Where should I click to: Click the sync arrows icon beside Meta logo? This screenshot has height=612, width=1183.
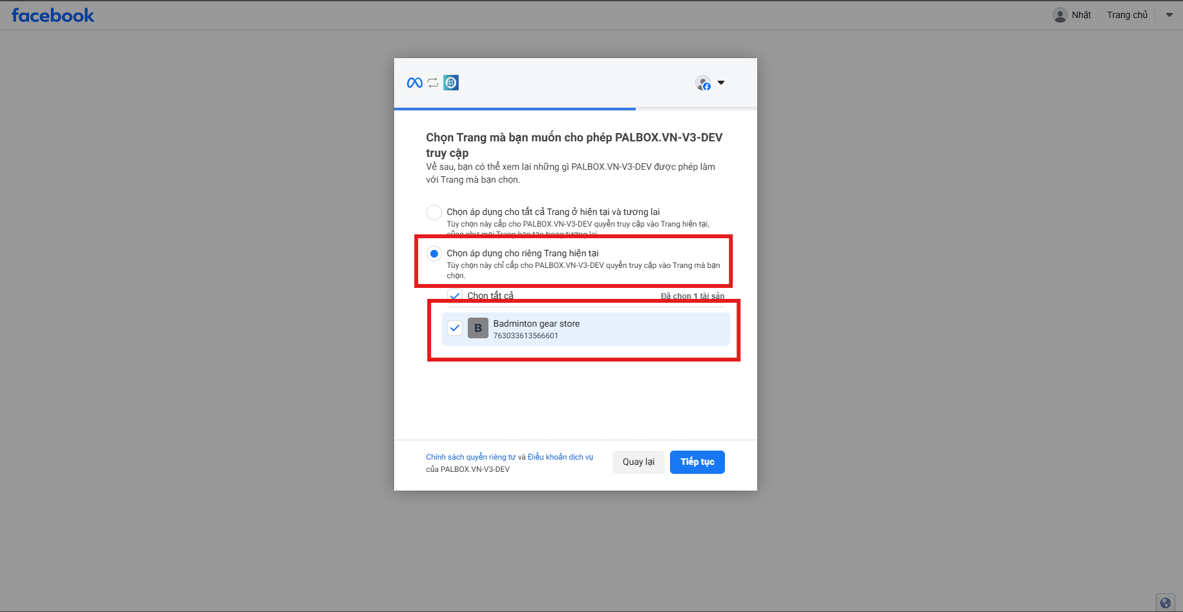coord(433,83)
